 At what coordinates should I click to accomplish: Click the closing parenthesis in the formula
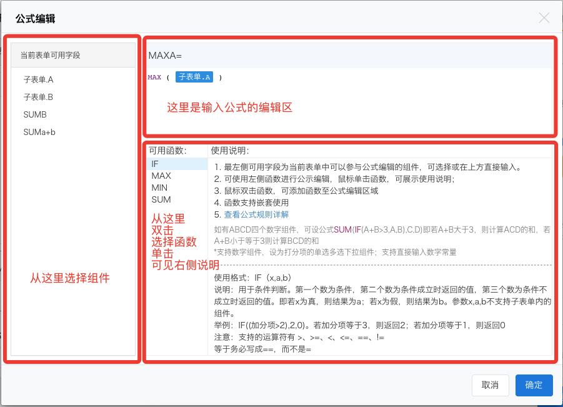point(220,78)
